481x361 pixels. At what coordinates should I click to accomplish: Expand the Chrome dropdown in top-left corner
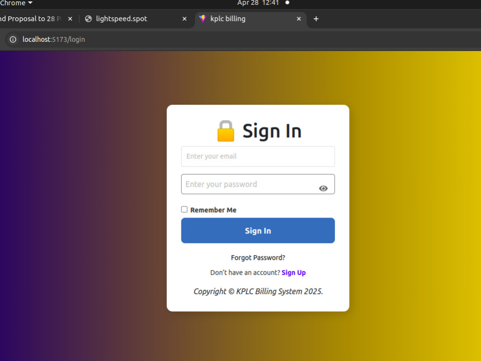click(30, 3)
